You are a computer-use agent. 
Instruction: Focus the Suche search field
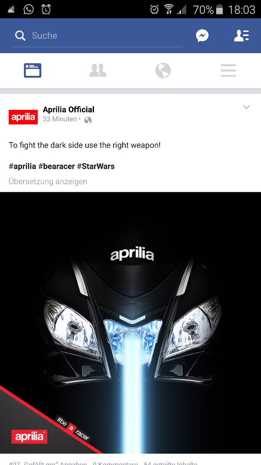(x=97, y=36)
